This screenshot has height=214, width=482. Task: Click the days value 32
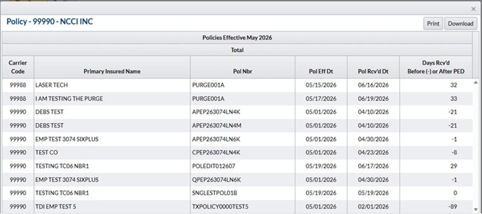[x=454, y=85]
